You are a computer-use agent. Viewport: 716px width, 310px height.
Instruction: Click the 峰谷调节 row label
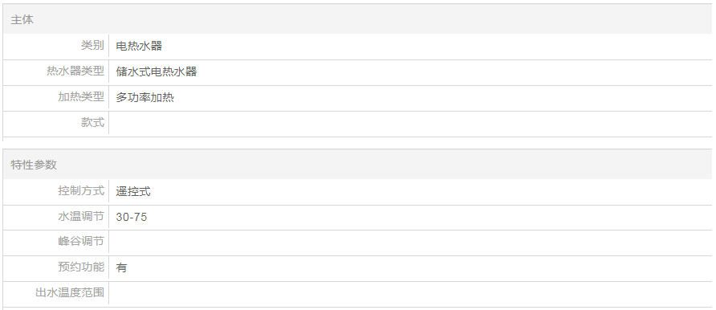tap(81, 241)
